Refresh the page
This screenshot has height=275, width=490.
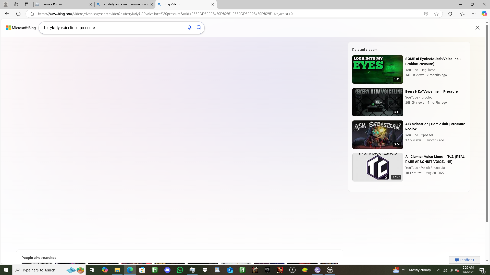pyautogui.click(x=18, y=14)
